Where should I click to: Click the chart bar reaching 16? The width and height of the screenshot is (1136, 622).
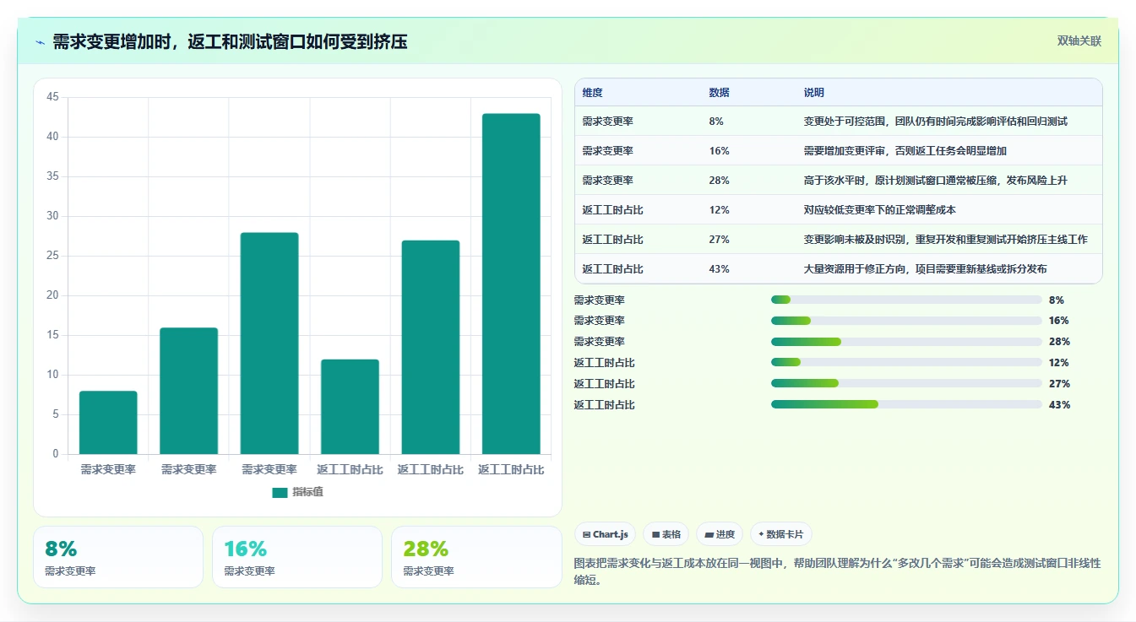(188, 391)
